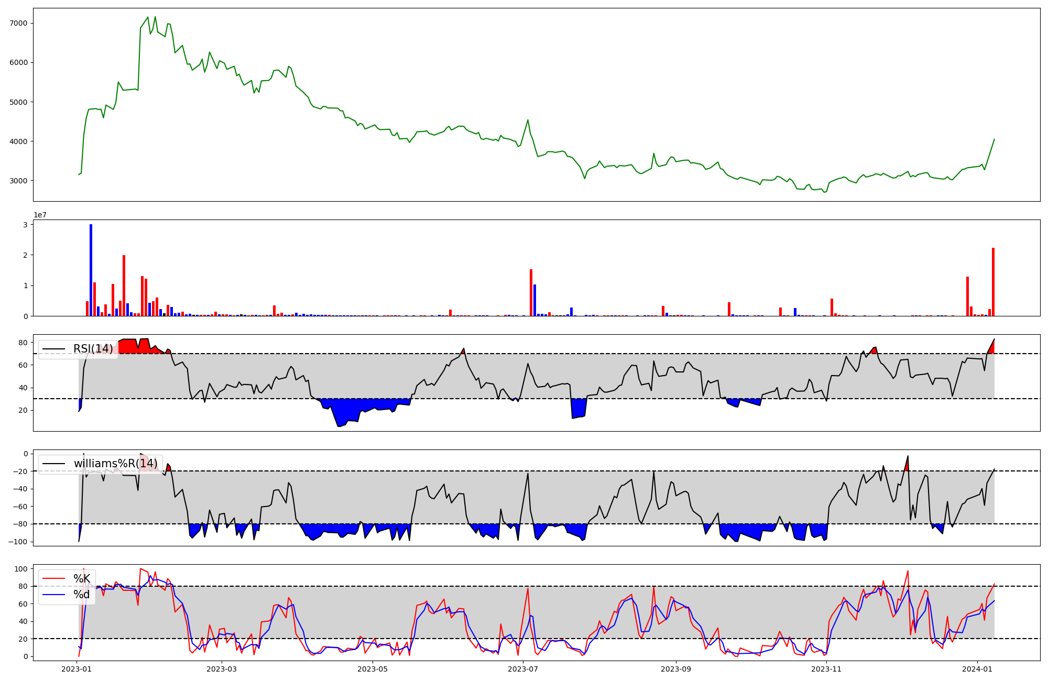Click the red July 2023 volume spike bar
This screenshot has height=681, width=1048.
click(531, 293)
